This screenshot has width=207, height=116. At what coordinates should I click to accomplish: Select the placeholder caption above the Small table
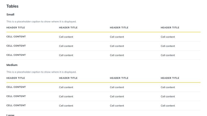coord(41,21)
